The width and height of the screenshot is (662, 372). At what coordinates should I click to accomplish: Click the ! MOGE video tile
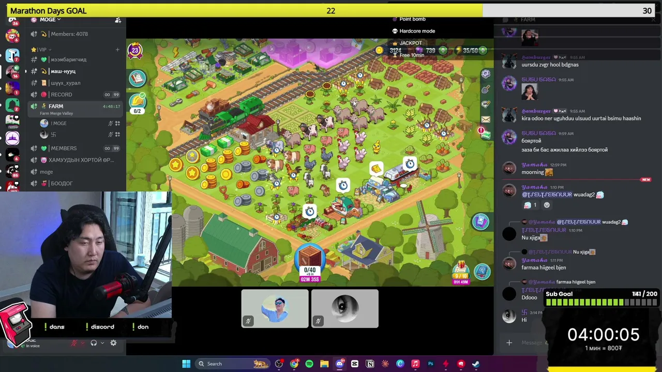click(275, 308)
